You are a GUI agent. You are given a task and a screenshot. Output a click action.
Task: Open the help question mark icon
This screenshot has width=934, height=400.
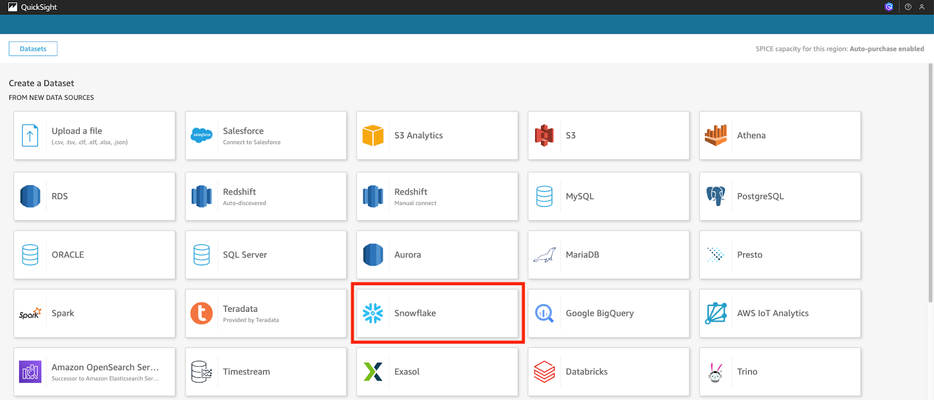coord(908,7)
